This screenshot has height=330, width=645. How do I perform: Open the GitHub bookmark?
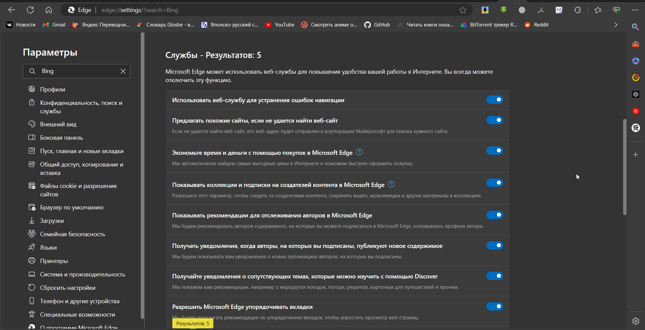377,25
